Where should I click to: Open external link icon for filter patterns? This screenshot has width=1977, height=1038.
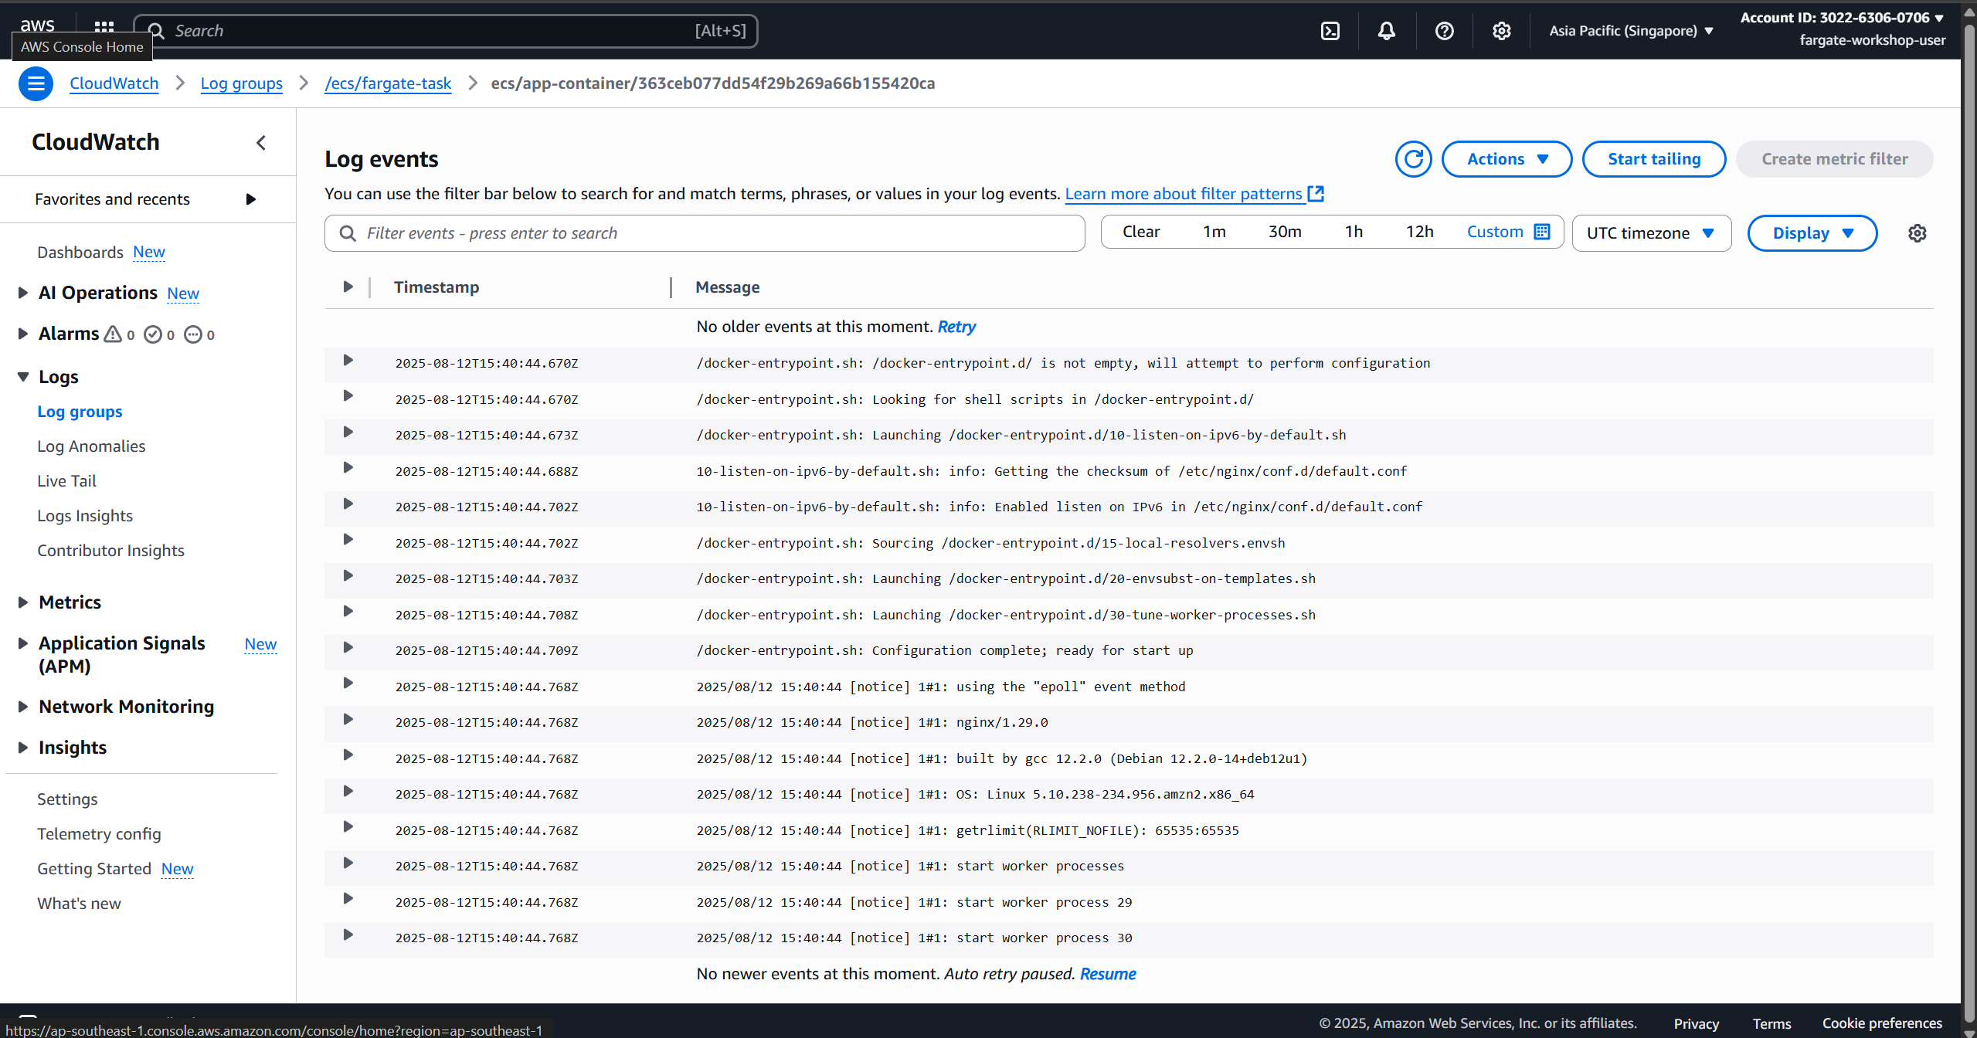pyautogui.click(x=1316, y=194)
